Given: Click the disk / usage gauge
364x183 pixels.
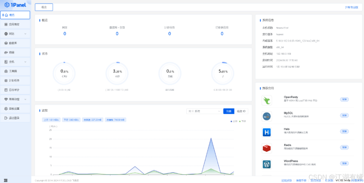Looking at the screenshot, I should (x=223, y=73).
